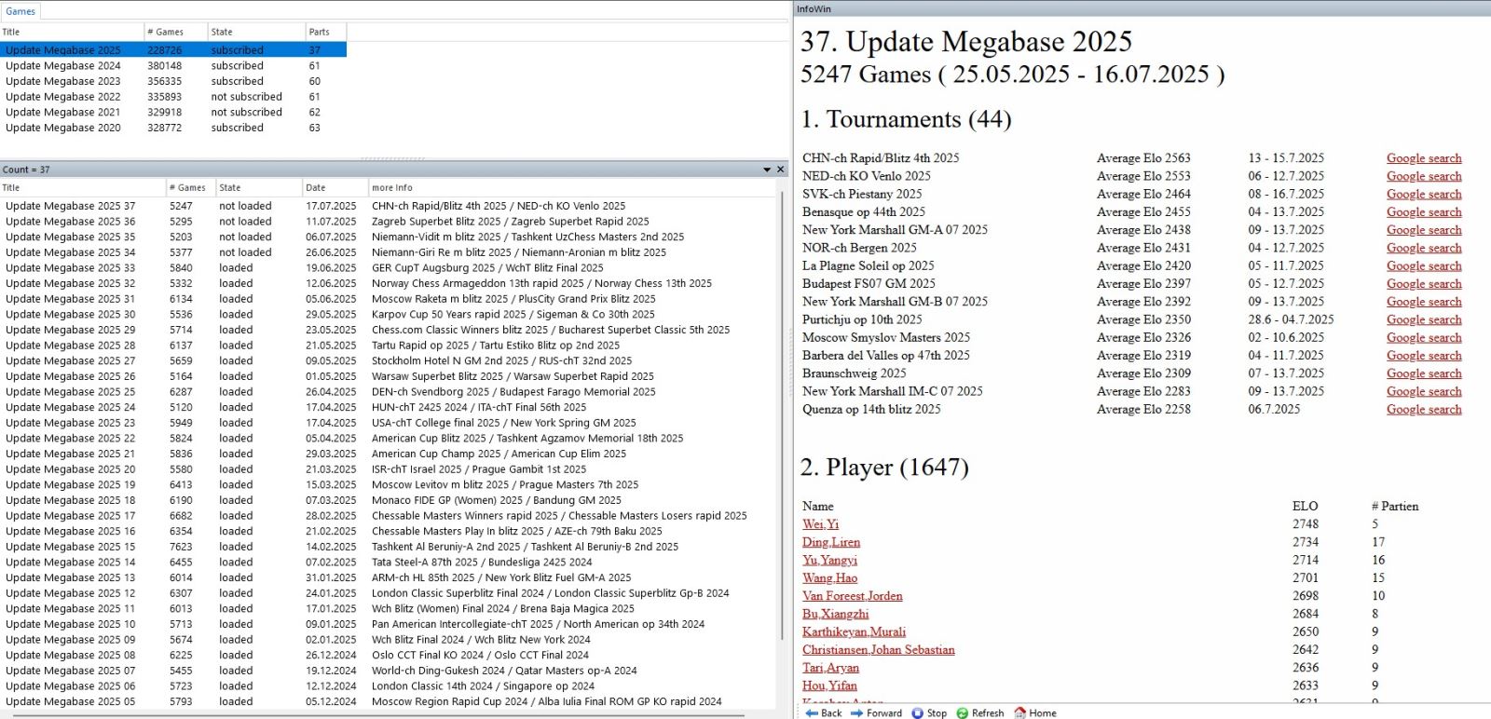1491x719 pixels.
Task: Select the Update Megabase 2021 row
Action: click(x=173, y=113)
